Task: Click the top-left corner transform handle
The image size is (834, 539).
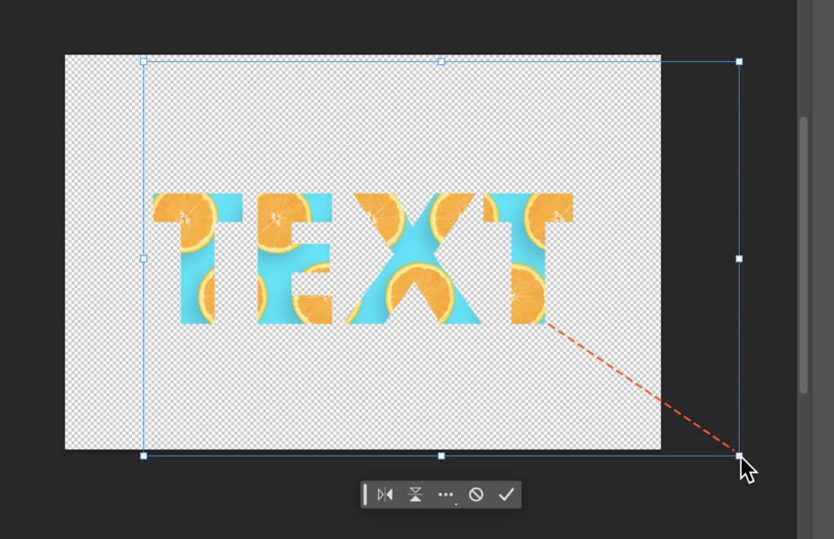Action: click(x=143, y=60)
